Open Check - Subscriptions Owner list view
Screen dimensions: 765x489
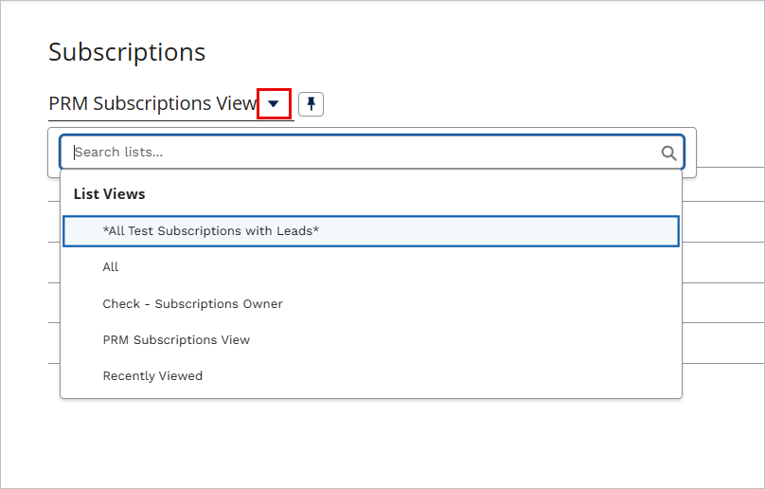(x=371, y=304)
